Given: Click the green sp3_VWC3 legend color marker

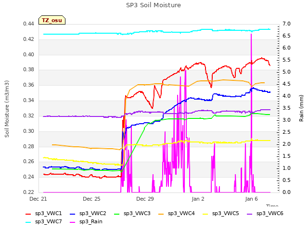Looking at the screenshot, I should click(x=116, y=214).
